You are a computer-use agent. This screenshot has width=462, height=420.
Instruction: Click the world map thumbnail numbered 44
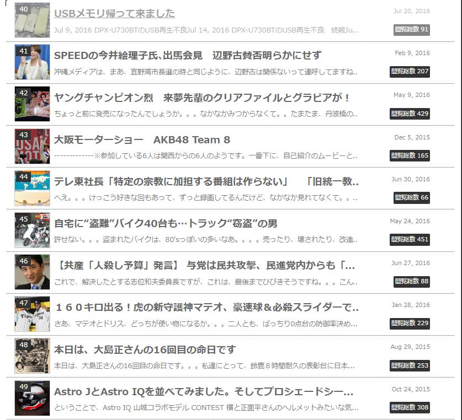coord(32,189)
